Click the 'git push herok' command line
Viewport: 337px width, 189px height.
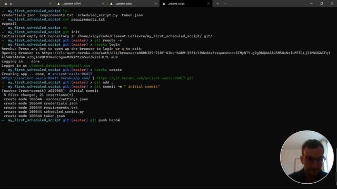61,120
